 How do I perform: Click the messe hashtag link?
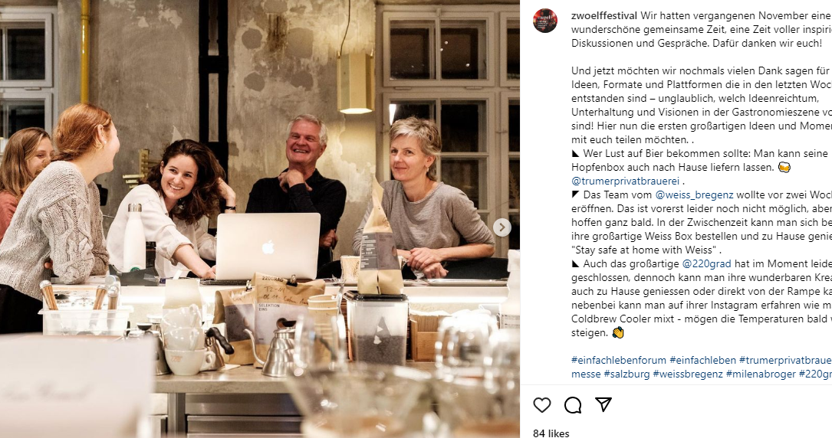586,374
